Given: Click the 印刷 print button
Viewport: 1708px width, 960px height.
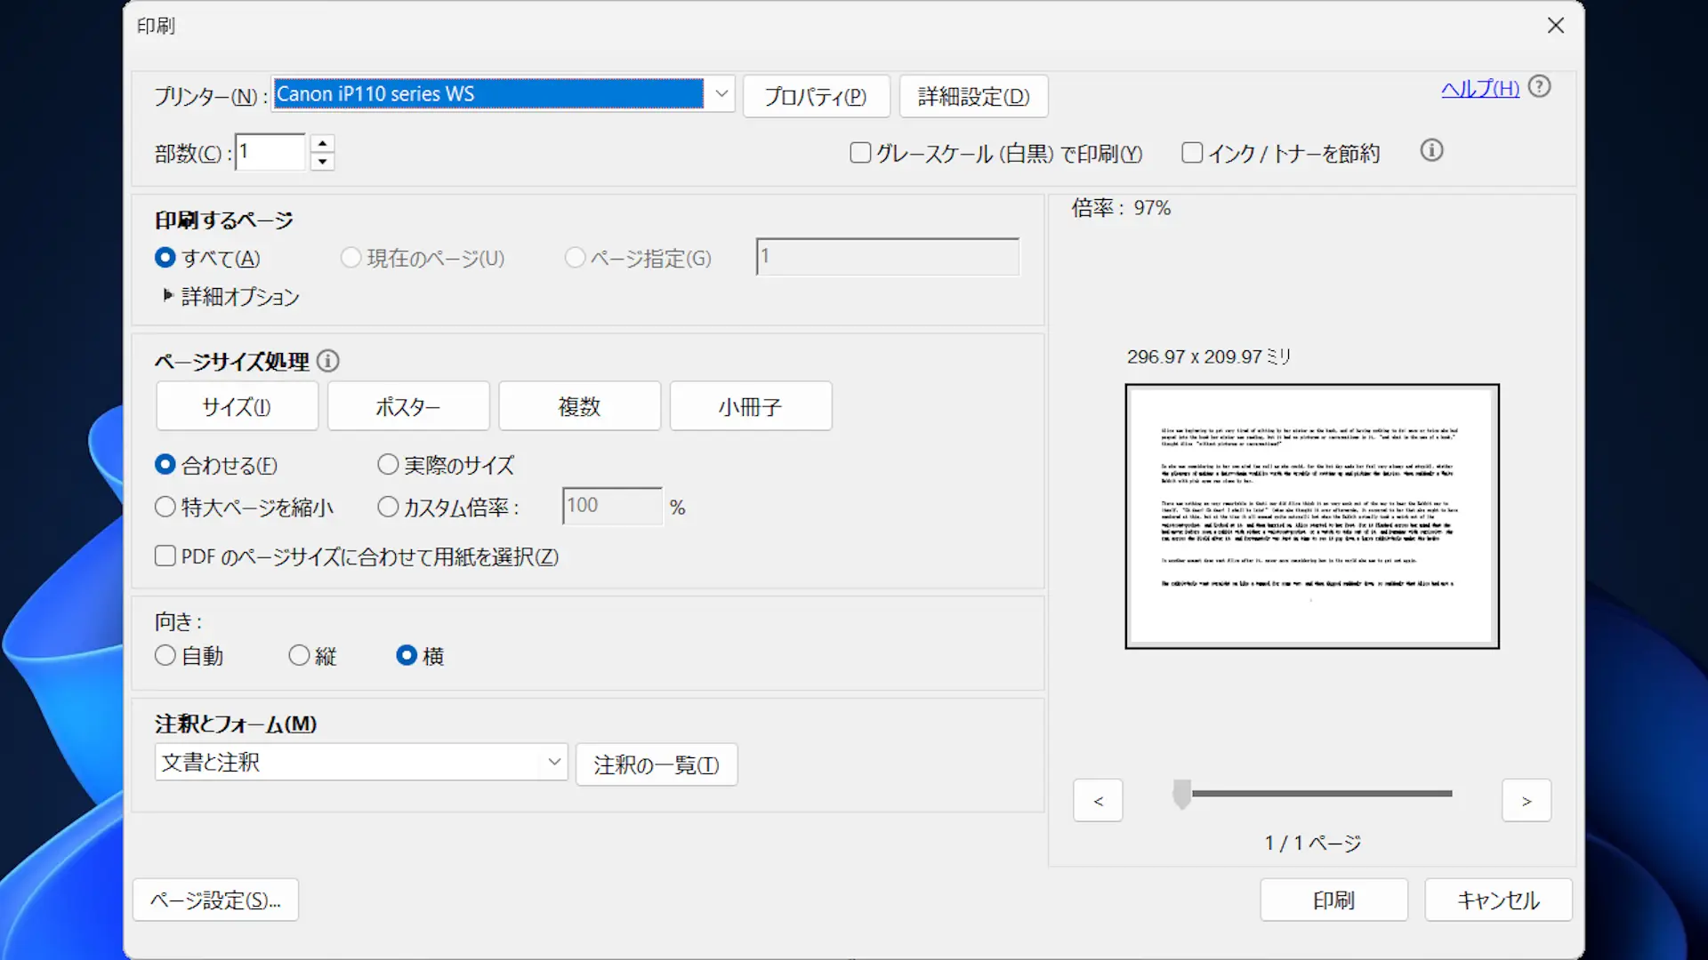Looking at the screenshot, I should point(1333,900).
